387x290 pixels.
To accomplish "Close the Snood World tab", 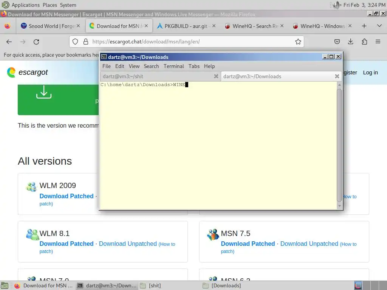I will [x=78, y=26].
